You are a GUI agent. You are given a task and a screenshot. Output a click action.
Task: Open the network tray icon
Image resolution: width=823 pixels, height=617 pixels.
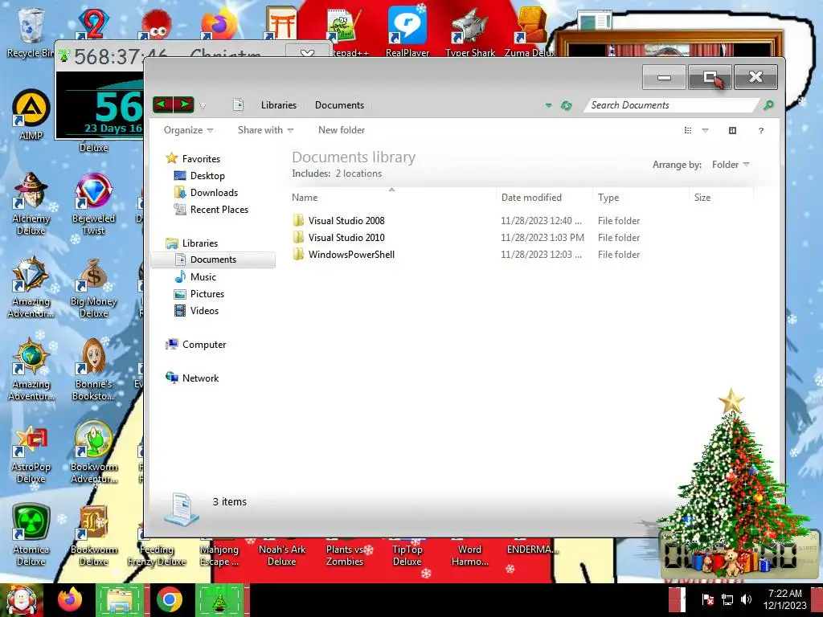click(727, 599)
